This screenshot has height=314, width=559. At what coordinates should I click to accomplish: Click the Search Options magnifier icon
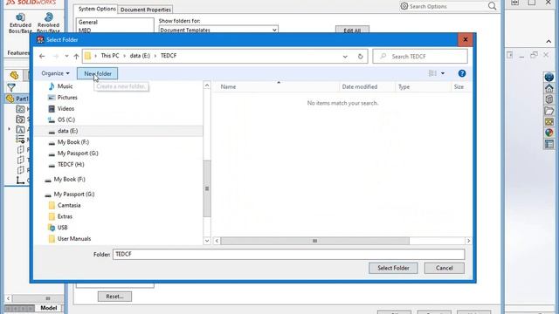[x=492, y=6]
